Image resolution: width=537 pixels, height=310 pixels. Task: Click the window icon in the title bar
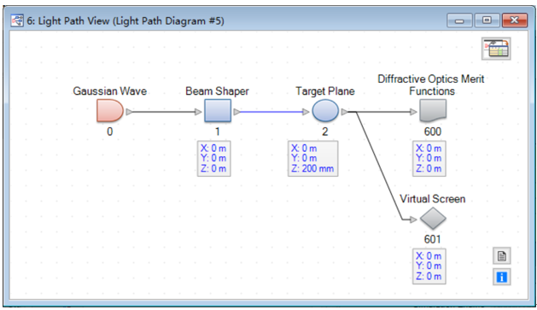(x=17, y=20)
